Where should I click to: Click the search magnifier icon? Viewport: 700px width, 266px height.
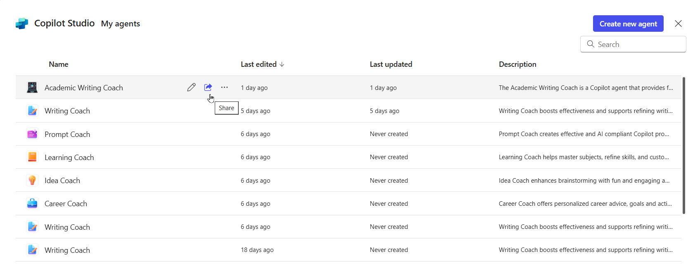[591, 44]
